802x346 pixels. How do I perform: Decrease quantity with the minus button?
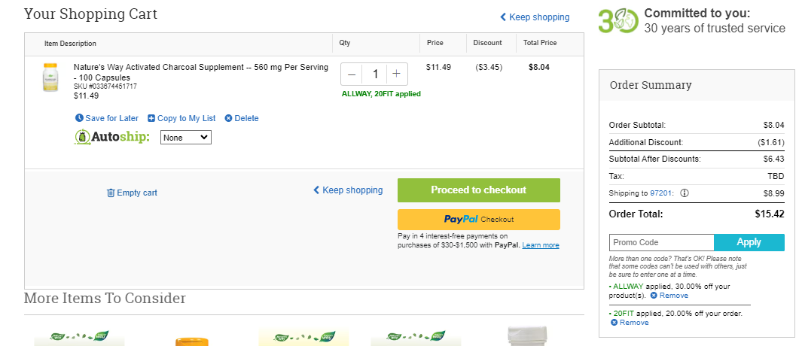[352, 74]
